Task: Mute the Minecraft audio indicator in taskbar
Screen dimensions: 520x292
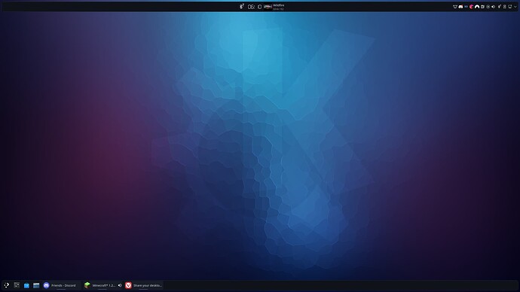Action: pyautogui.click(x=120, y=285)
